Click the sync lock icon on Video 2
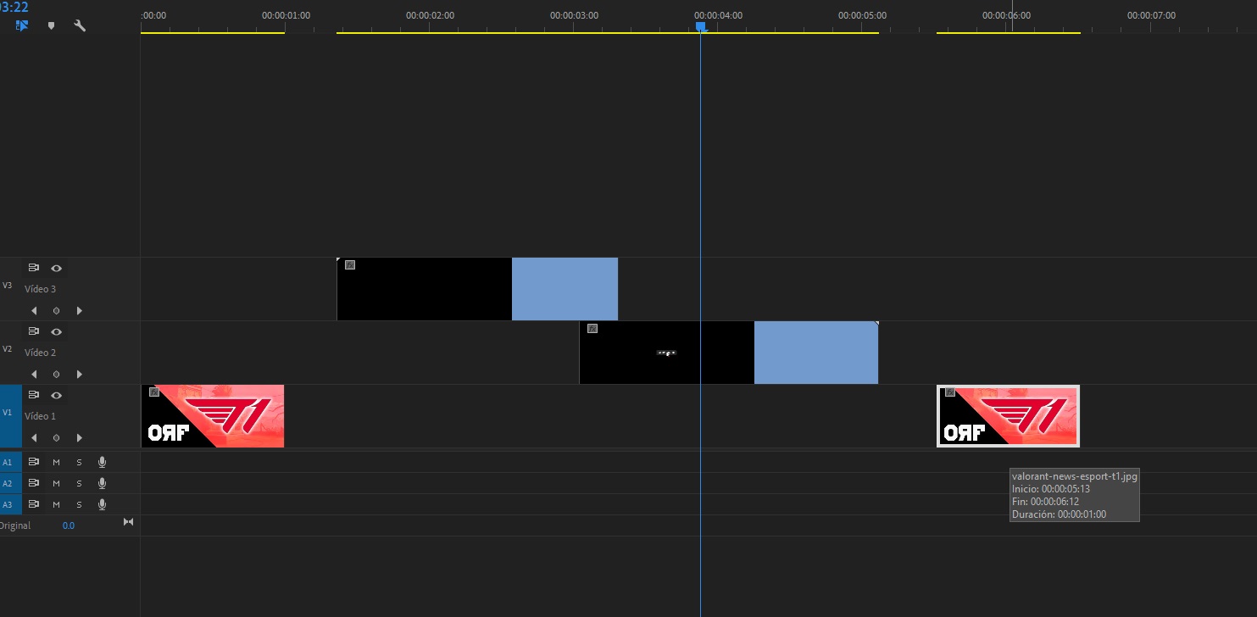Image resolution: width=1257 pixels, height=617 pixels. click(33, 331)
